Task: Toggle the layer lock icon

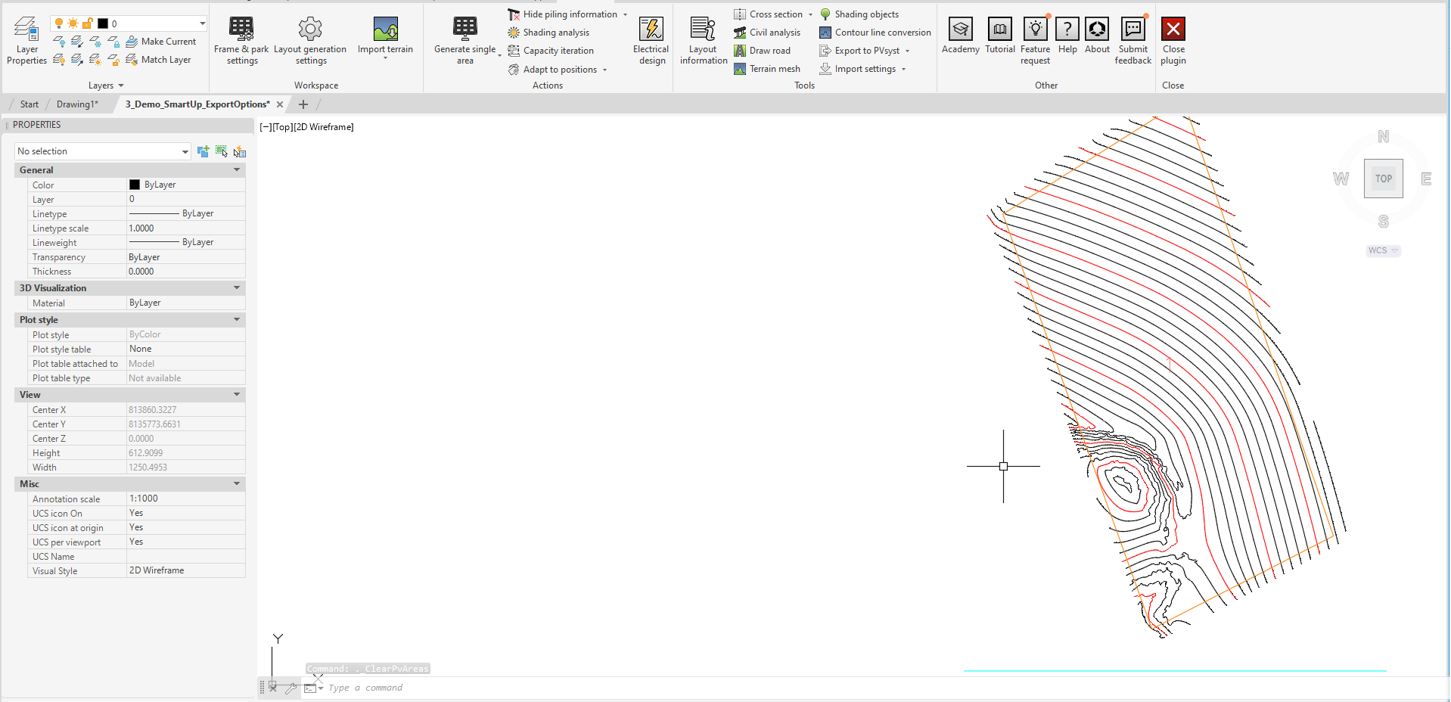Action: 88,23
